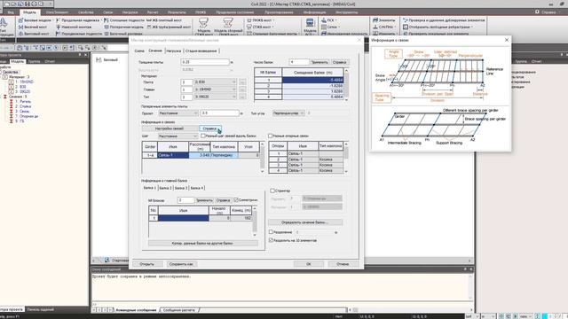Viewport: 568px width, 319px height.
Task: Switch to the Балка 2 tab
Action: 165,188
